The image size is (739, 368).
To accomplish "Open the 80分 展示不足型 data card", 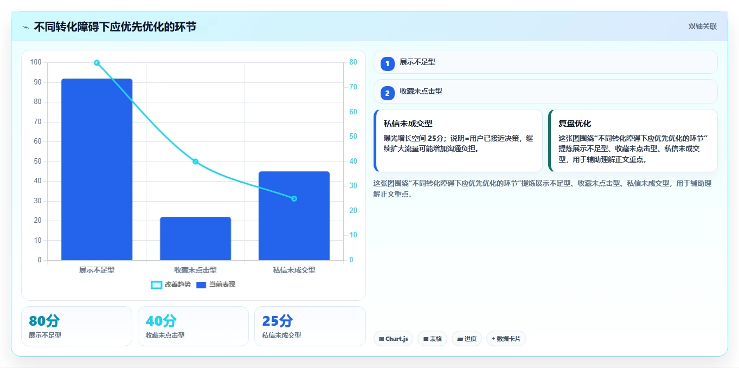I will 76,326.
